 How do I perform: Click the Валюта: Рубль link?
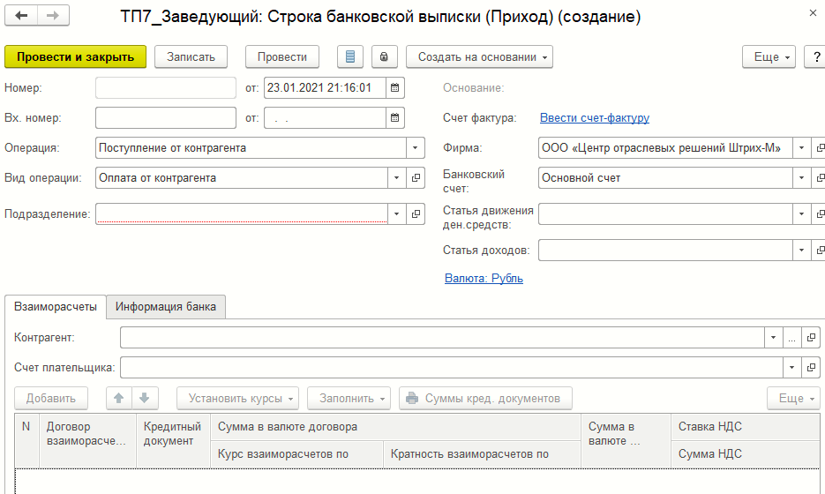coord(484,279)
